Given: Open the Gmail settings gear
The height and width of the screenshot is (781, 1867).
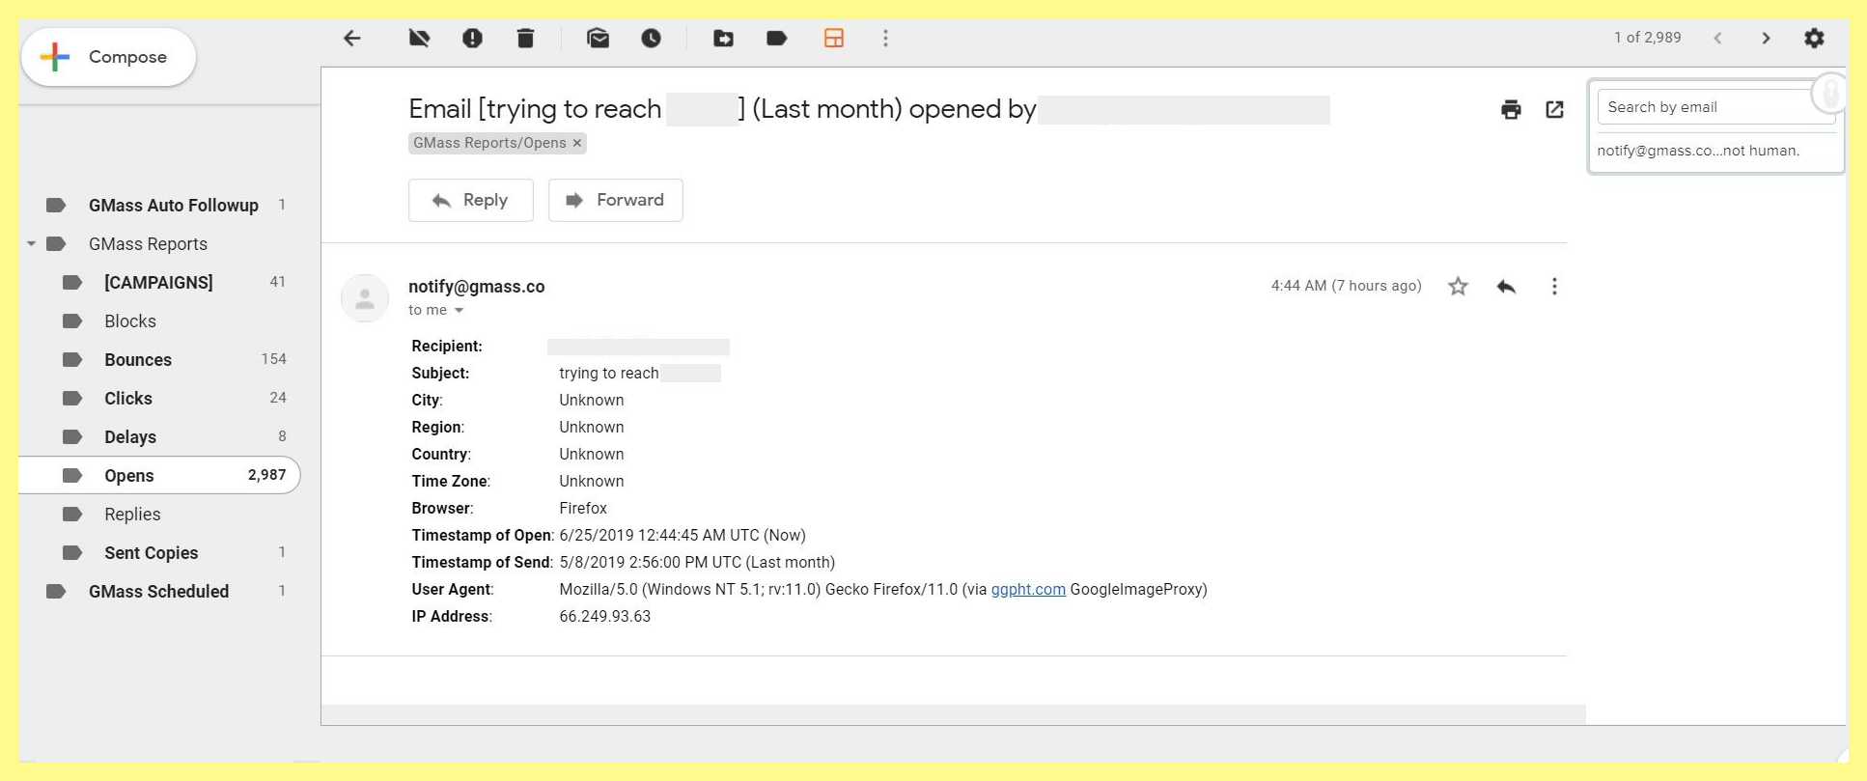Looking at the screenshot, I should pyautogui.click(x=1814, y=39).
